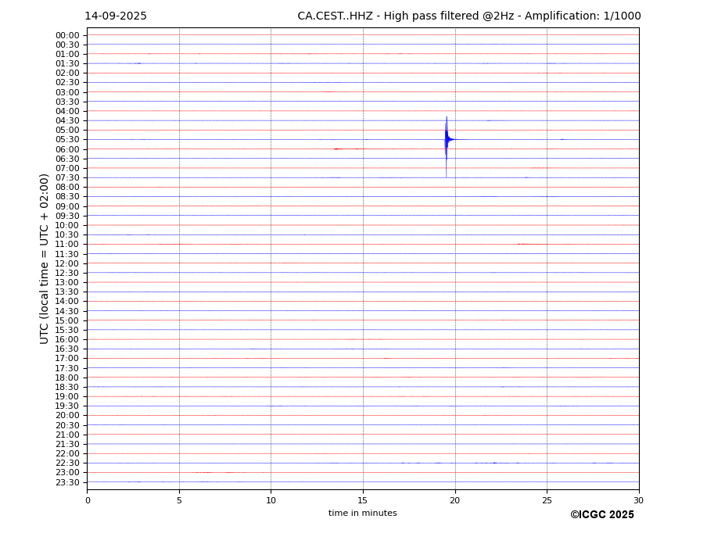Click the 03:00 time label

pyautogui.click(x=67, y=92)
